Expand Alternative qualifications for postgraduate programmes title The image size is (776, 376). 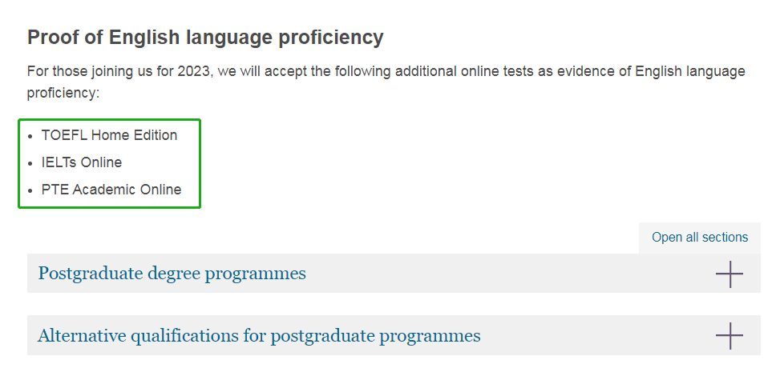click(x=259, y=335)
